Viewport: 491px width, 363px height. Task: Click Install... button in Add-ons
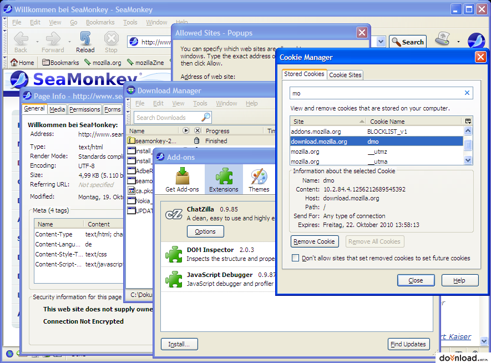pos(179,344)
